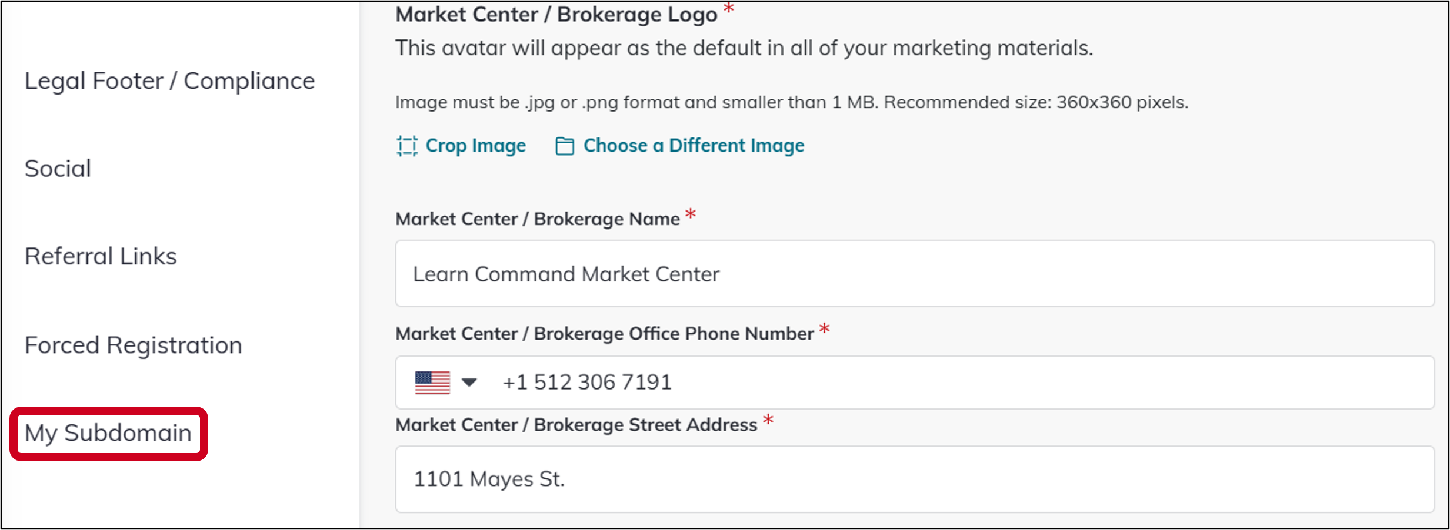Open Legal Footer / Compliance section
The image size is (1450, 530).
tap(169, 81)
